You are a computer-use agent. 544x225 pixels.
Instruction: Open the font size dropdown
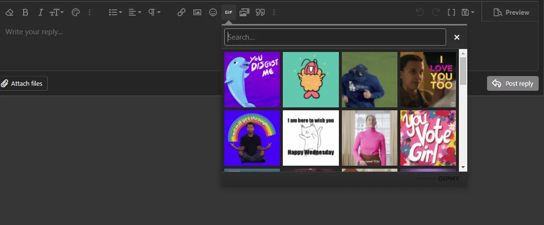pos(57,12)
